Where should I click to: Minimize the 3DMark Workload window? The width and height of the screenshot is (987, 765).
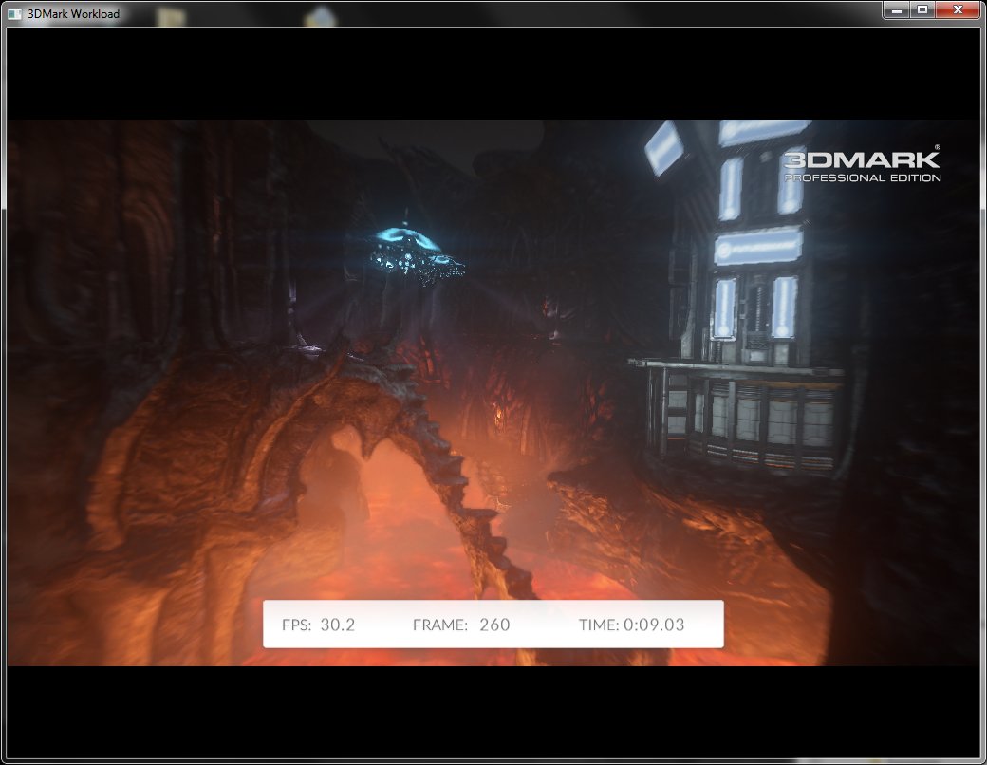pyautogui.click(x=897, y=9)
